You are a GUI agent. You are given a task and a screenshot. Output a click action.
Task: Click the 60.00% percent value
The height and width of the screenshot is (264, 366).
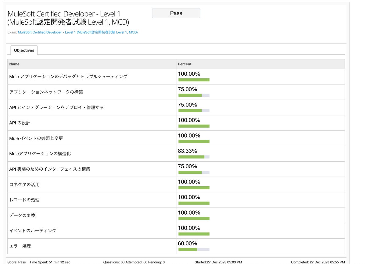point(188,243)
